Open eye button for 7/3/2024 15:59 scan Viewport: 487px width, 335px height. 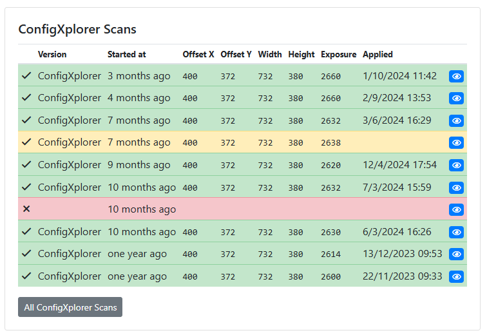click(x=456, y=187)
